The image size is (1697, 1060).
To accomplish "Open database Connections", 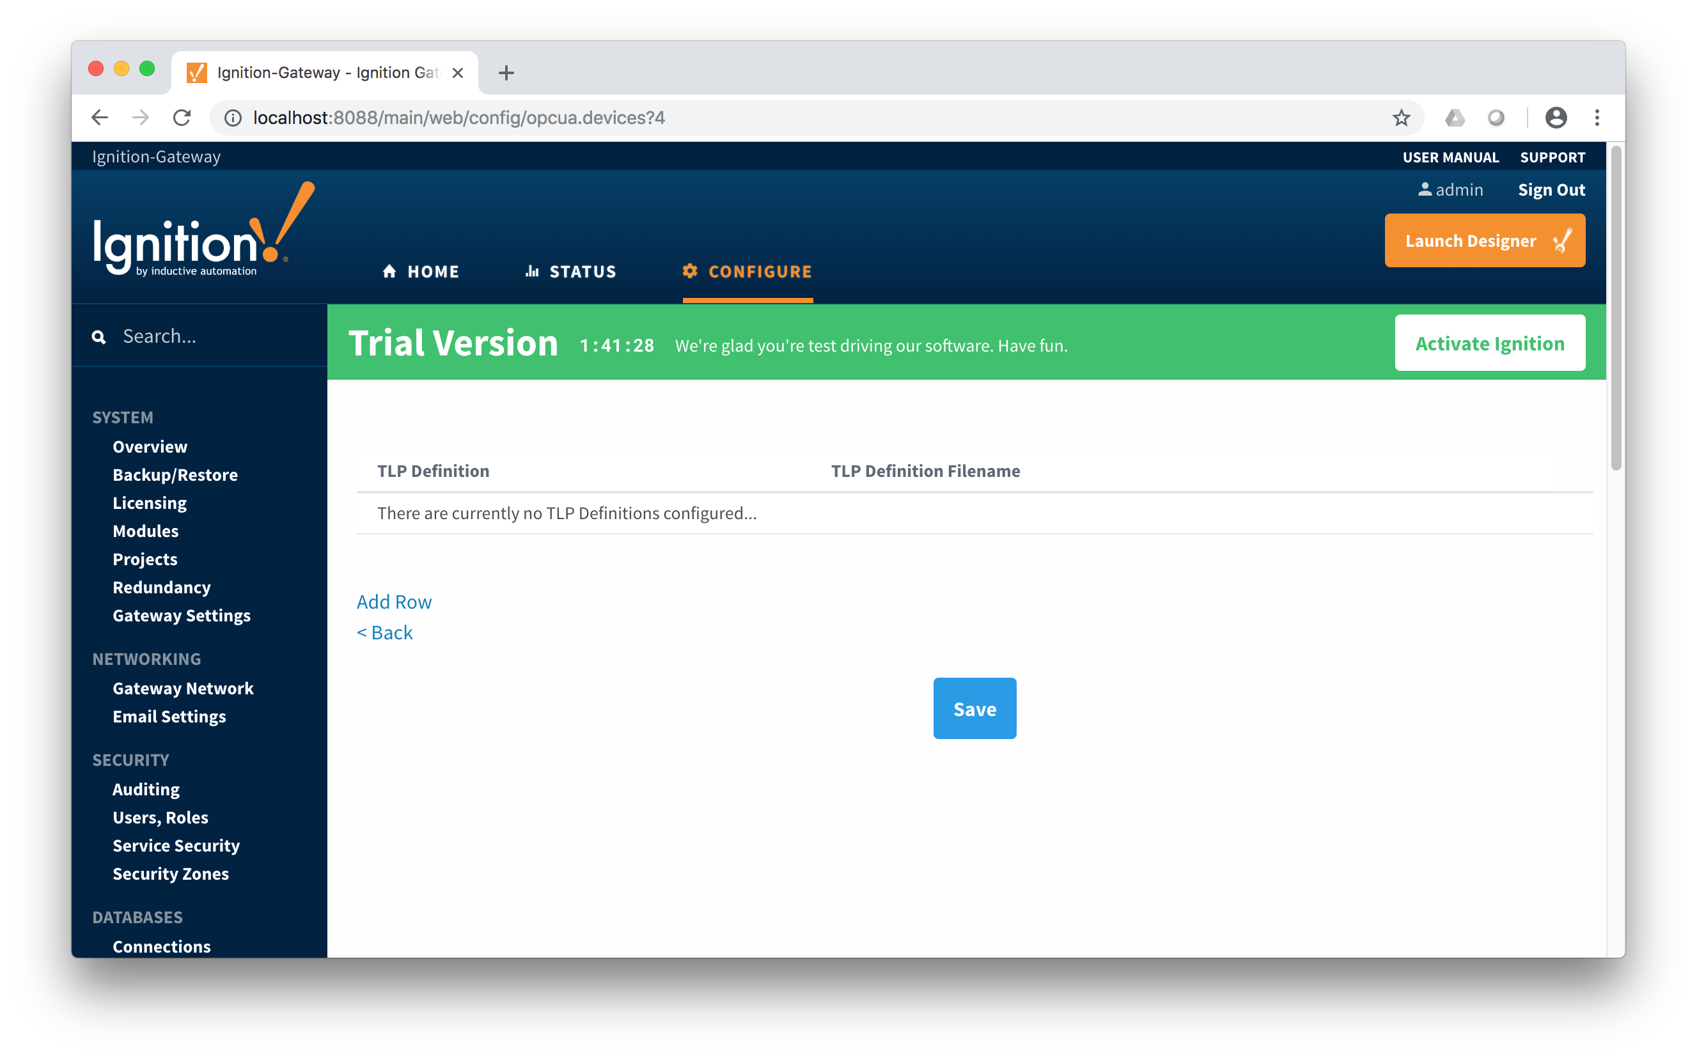I will click(162, 946).
